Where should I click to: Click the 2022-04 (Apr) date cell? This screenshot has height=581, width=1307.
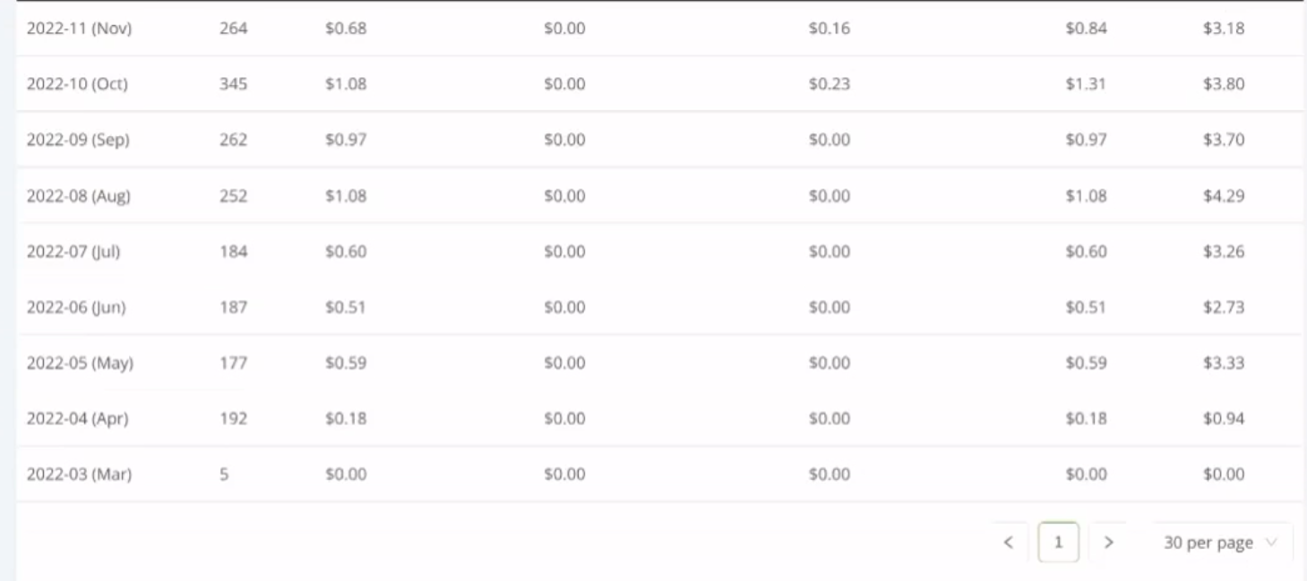(77, 418)
